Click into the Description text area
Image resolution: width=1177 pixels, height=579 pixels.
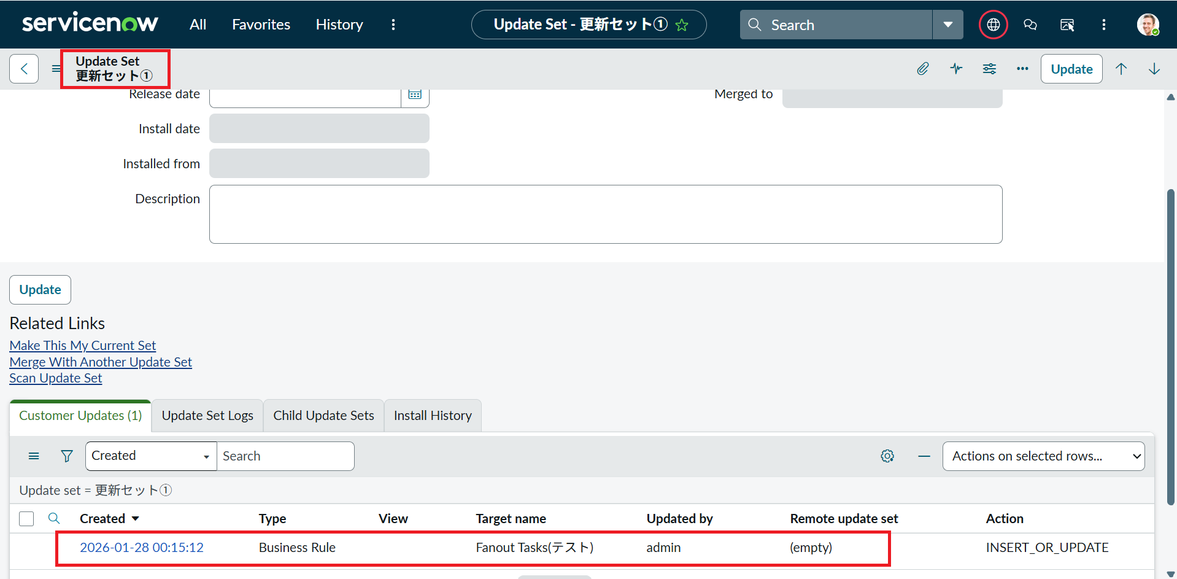tap(606, 214)
